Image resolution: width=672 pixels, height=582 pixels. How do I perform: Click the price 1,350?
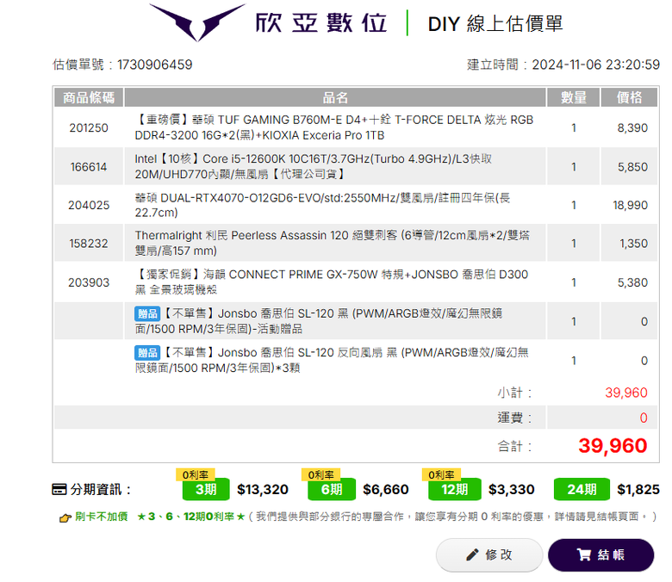coord(633,244)
